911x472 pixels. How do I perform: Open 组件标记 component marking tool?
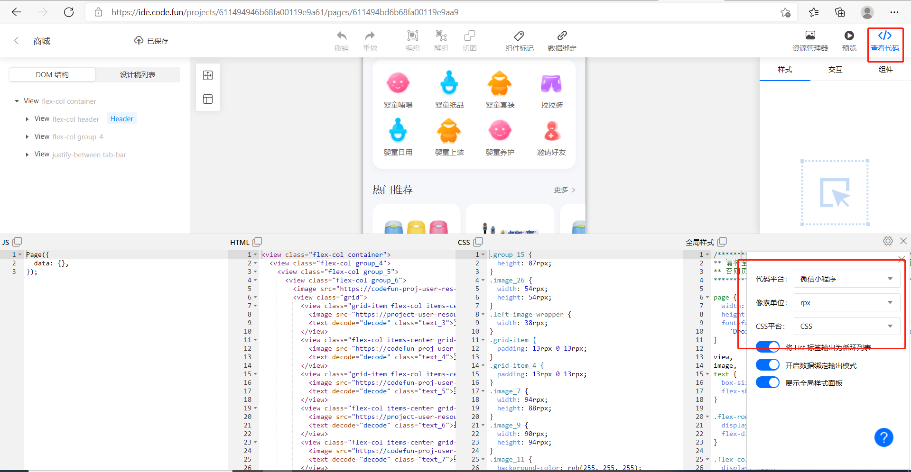click(x=519, y=40)
